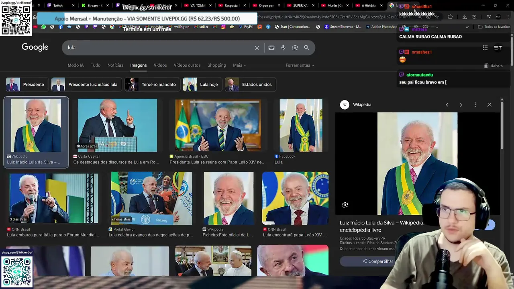Close the Wikipedia image preview panel
514x289 pixels.
(x=489, y=105)
